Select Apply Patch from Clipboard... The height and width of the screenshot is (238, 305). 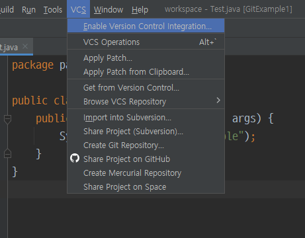[x=146, y=72]
